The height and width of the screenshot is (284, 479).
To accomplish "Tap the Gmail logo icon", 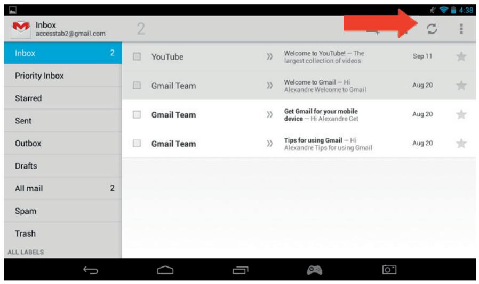I will click(20, 30).
